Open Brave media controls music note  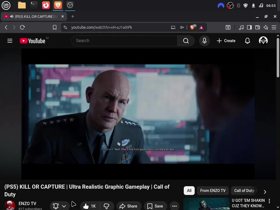pyautogui.click(x=241, y=27)
